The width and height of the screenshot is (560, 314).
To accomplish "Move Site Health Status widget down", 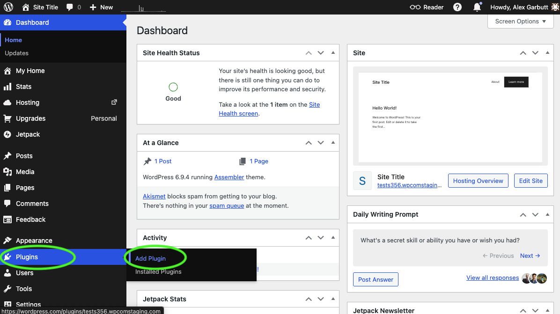I will 321,53.
